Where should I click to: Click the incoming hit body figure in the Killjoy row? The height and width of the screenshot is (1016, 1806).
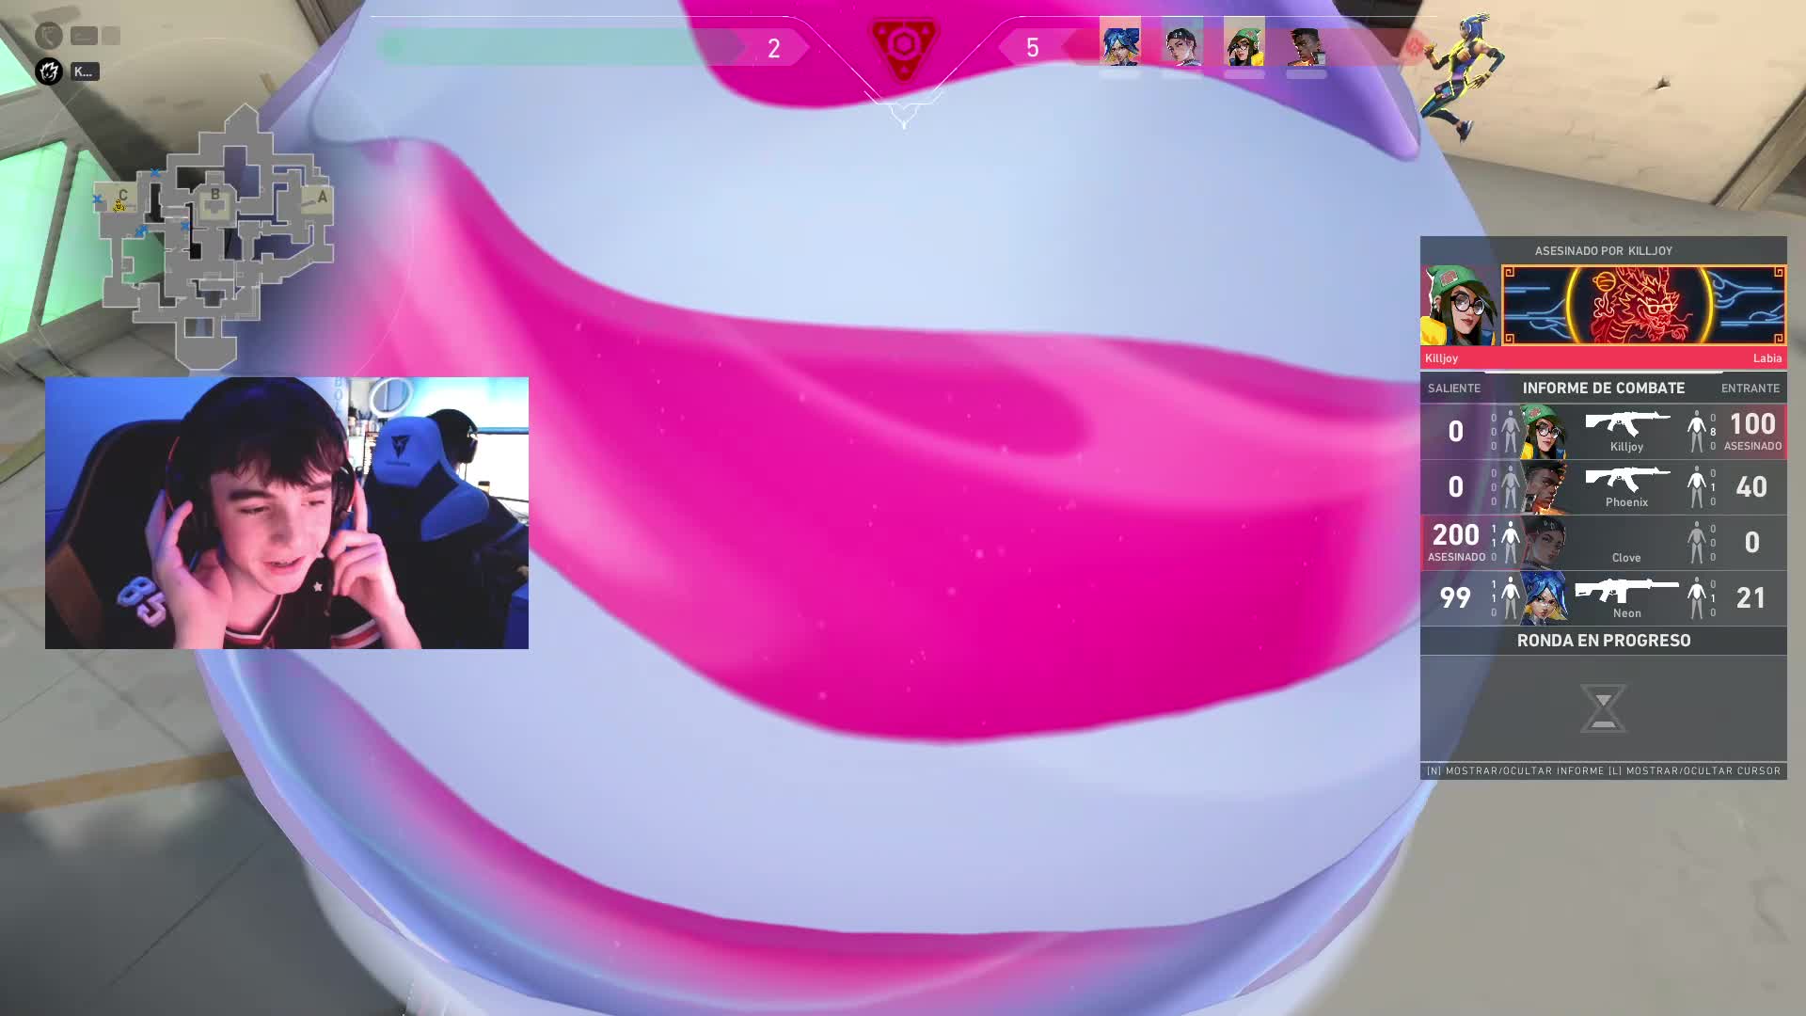point(1696,432)
